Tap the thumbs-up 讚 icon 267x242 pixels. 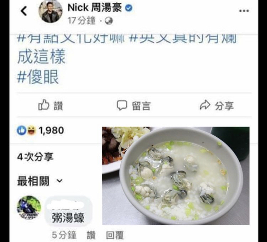pyautogui.click(x=44, y=105)
